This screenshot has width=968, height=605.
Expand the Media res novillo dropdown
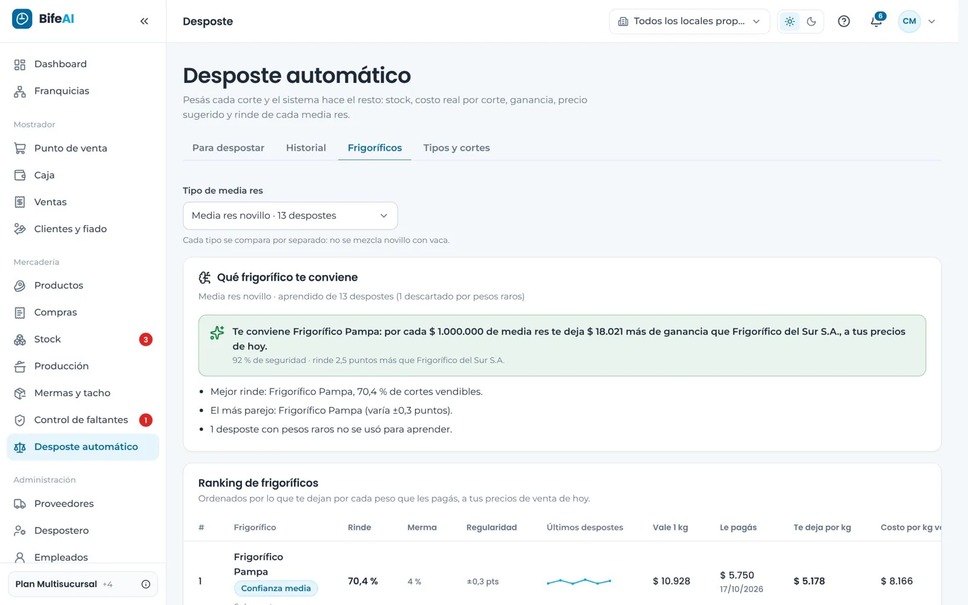coord(290,216)
